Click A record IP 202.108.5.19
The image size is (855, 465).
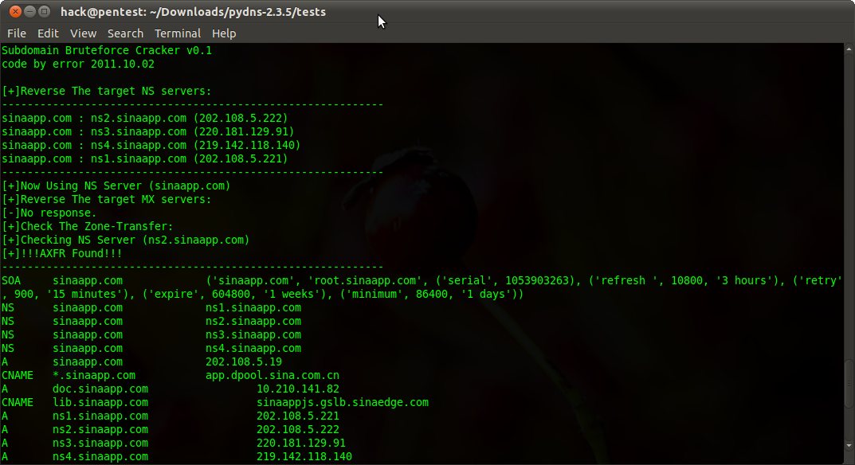pyautogui.click(x=244, y=361)
